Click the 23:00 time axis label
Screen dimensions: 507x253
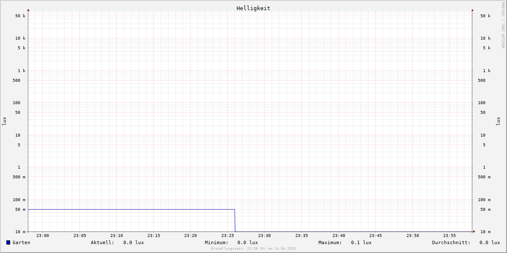point(43,236)
